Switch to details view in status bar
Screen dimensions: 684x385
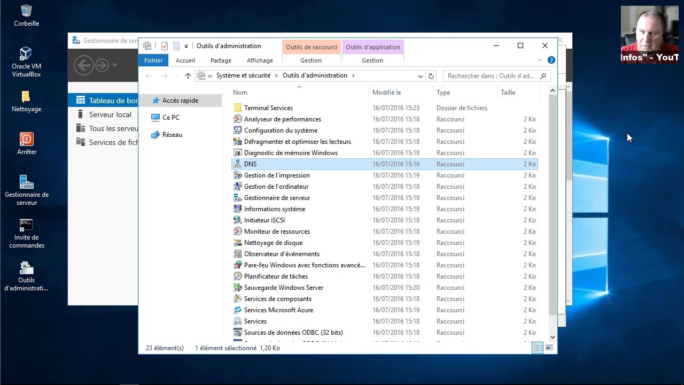pyautogui.click(x=538, y=348)
